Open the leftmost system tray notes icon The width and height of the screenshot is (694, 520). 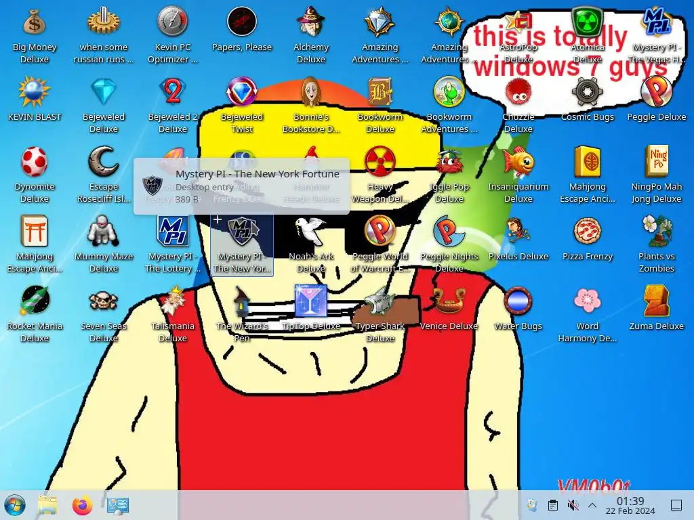click(532, 505)
